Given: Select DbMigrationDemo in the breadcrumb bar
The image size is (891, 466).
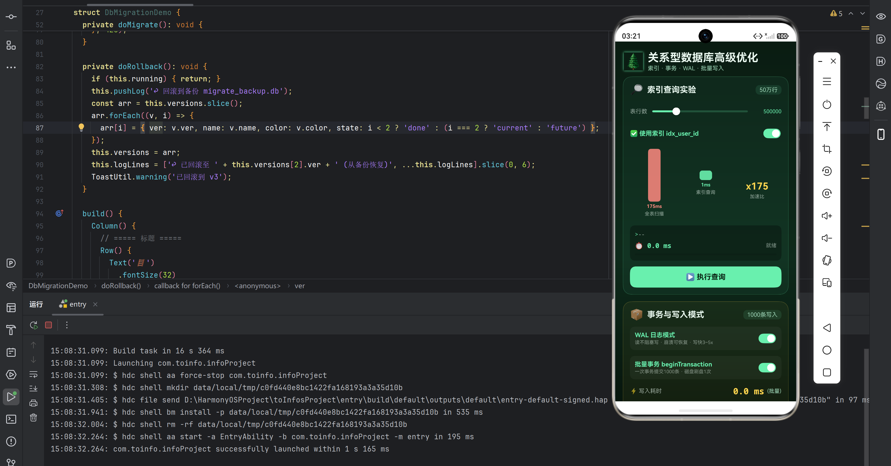Looking at the screenshot, I should (x=58, y=286).
